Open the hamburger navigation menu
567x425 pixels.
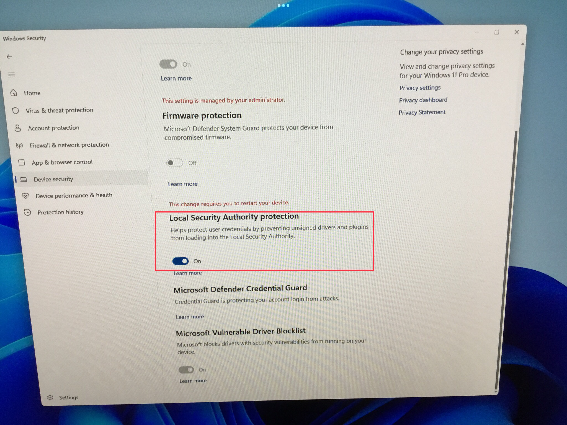11,75
